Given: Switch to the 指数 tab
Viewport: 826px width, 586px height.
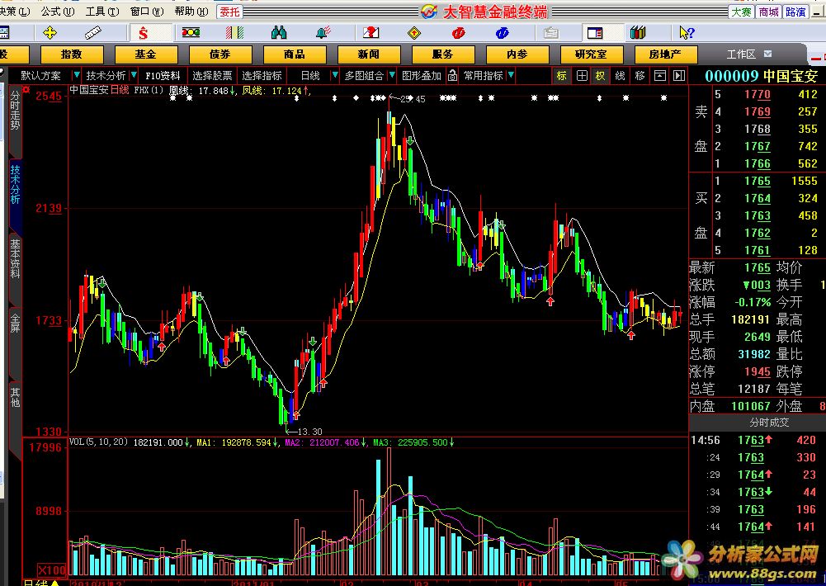Looking at the screenshot, I should (x=71, y=54).
